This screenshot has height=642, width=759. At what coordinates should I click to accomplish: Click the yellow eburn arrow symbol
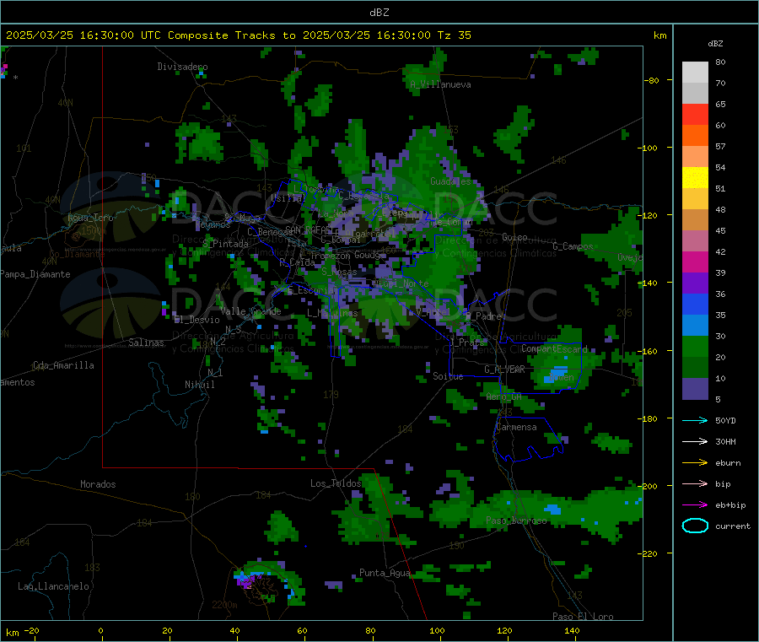pyautogui.click(x=695, y=463)
